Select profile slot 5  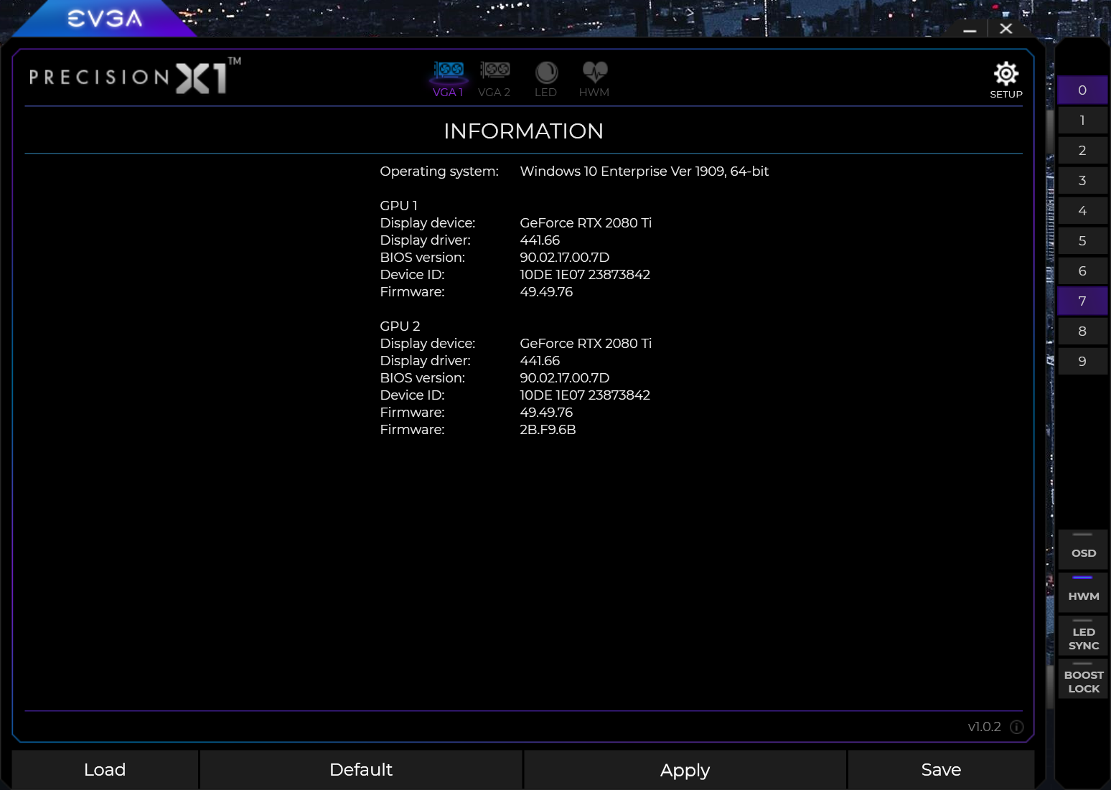1082,241
